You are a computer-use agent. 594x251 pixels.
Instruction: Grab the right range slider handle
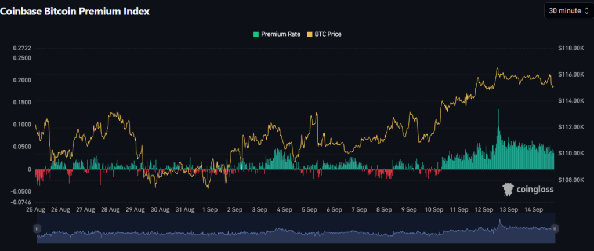[x=555, y=228]
